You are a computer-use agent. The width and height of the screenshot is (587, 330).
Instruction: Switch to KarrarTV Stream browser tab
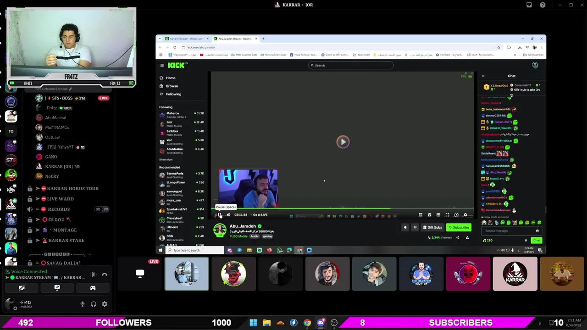coord(187,38)
